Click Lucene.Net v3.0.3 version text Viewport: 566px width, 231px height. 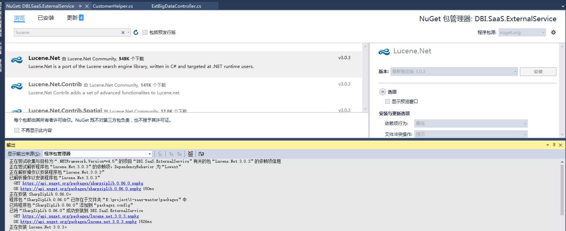click(344, 58)
